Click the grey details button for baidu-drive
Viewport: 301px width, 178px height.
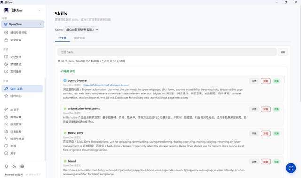point(254,133)
